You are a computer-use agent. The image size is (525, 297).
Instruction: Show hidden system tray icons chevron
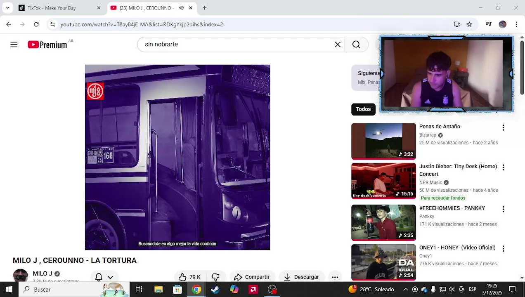click(x=405, y=289)
